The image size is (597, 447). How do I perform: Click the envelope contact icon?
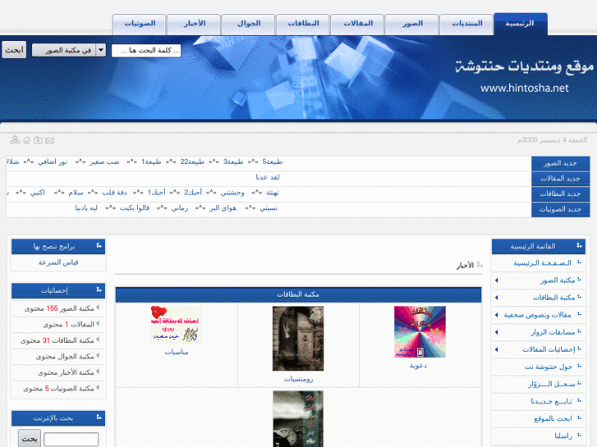coord(49,140)
